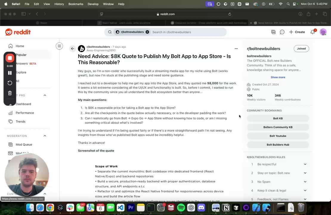331x215 pixels.
Task: Click r/boltnewbuilders link in post header
Action: tap(98, 47)
